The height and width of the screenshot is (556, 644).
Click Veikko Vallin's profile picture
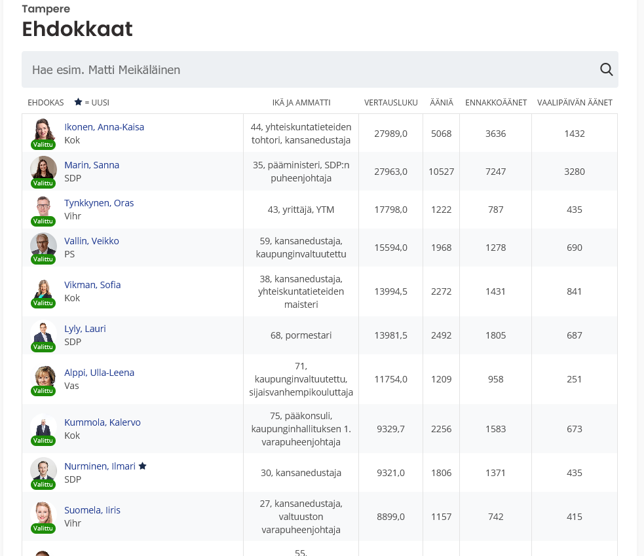[x=43, y=244]
